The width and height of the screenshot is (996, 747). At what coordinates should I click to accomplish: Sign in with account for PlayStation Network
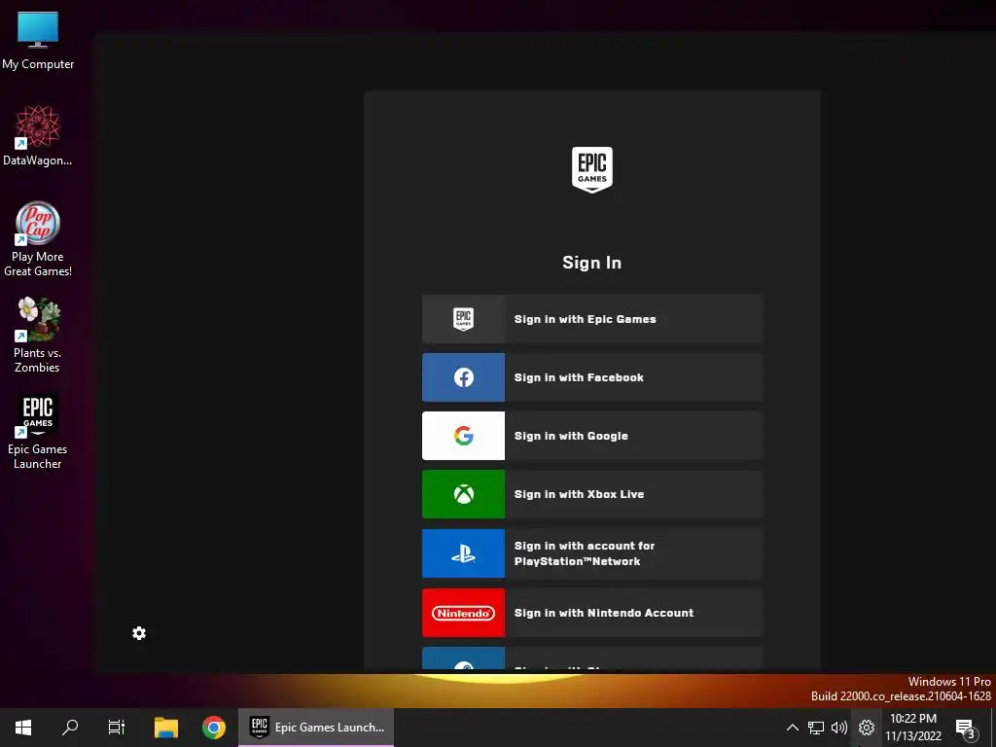click(x=591, y=553)
